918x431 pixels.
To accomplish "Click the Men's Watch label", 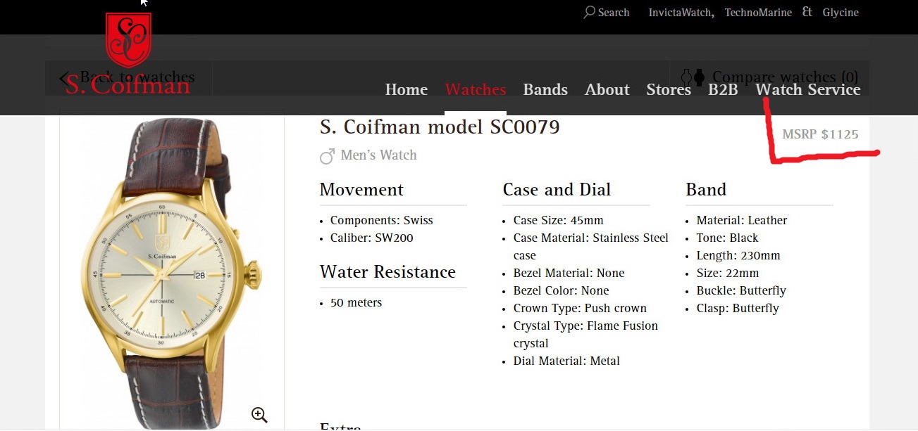I will tap(379, 155).
